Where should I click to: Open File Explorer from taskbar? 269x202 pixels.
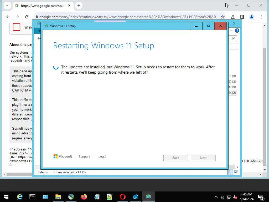(x=58, y=197)
